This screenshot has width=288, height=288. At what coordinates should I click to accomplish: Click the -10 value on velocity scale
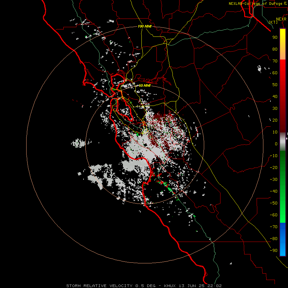274,156
